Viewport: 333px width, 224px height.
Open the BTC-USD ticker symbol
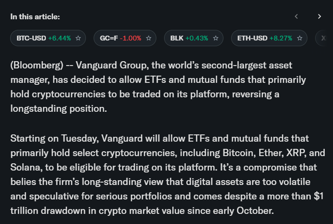click(x=31, y=38)
